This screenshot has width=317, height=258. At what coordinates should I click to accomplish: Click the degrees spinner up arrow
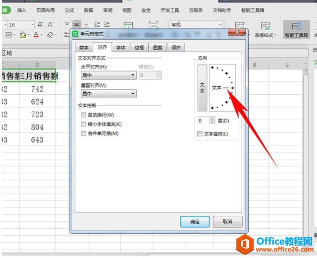pos(212,119)
